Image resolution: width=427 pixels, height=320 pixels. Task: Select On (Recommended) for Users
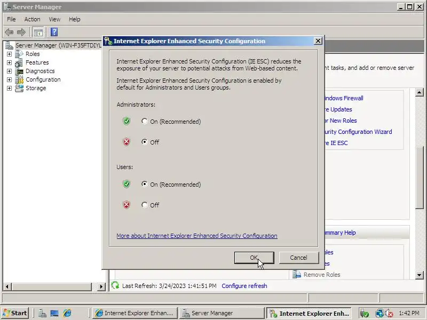pos(144,184)
